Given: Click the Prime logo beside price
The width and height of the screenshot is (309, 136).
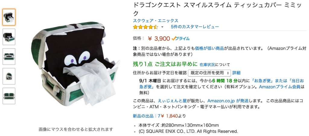Looking at the screenshot, I should (180, 39).
